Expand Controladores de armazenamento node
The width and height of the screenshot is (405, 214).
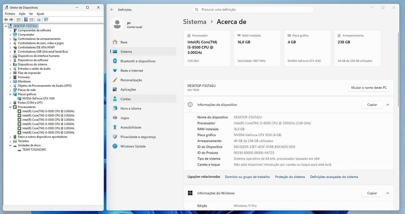pos(11,39)
